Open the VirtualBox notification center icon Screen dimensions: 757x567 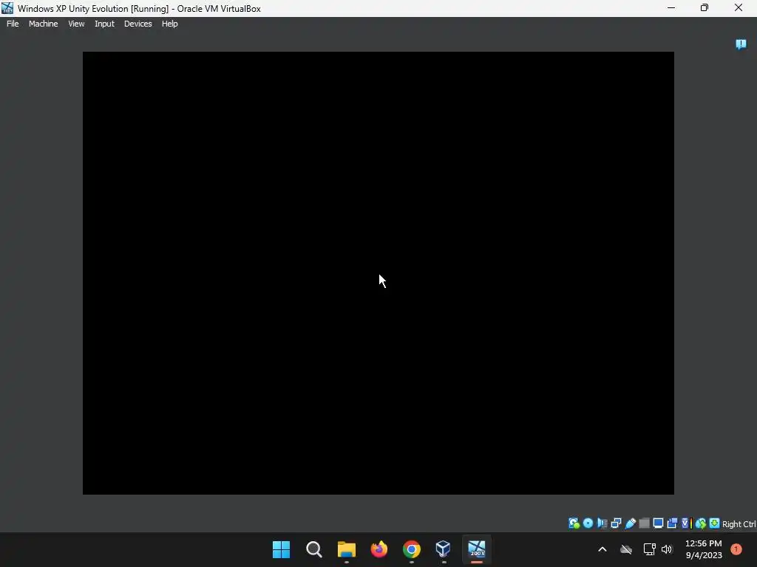pos(741,44)
